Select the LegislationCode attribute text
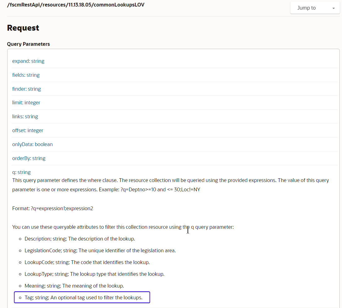 [x=100, y=250]
